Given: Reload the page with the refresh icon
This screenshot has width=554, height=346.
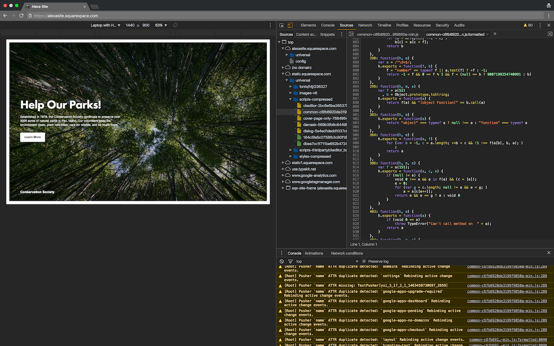Looking at the screenshot, I should 21,16.
